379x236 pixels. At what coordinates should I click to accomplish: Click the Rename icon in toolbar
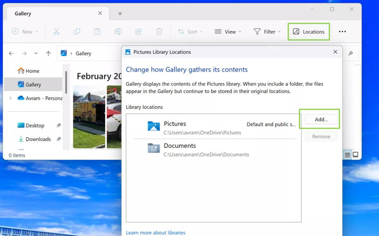118,32
